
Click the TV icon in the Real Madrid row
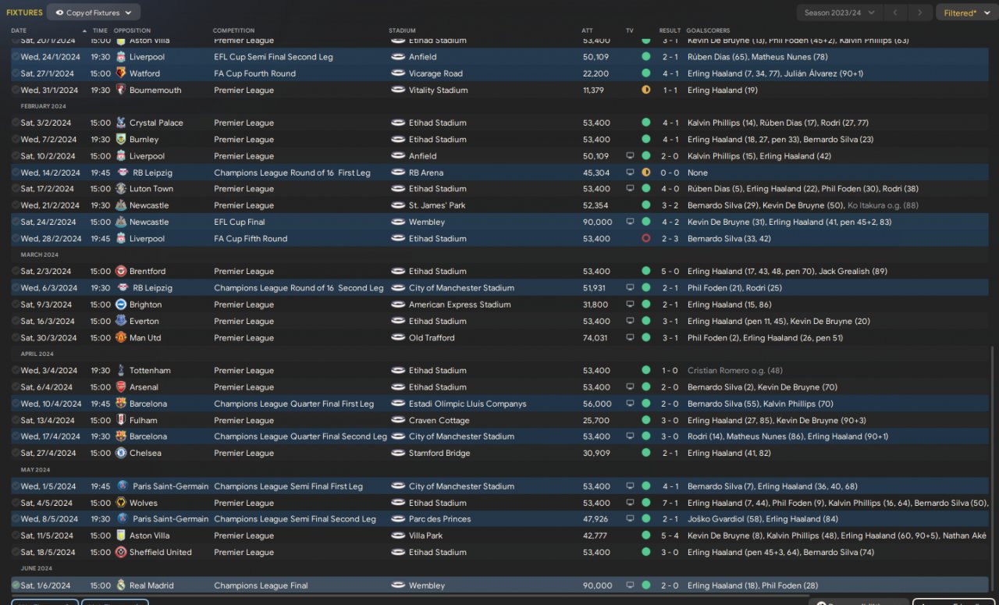pyautogui.click(x=630, y=585)
